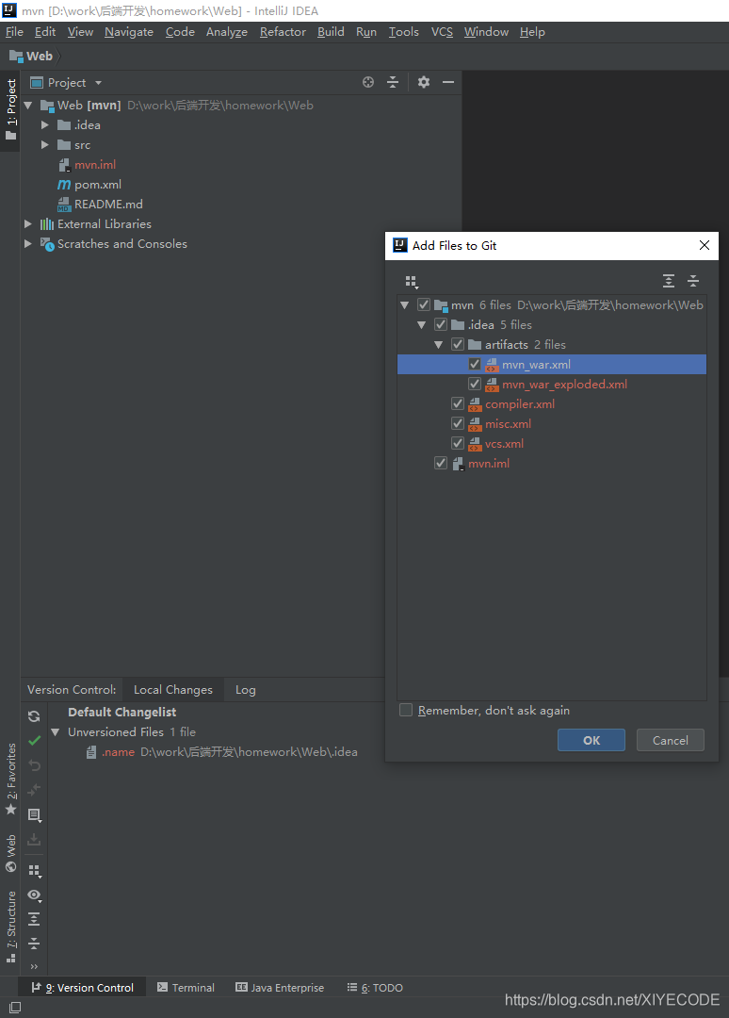Collapse the mvn node in dialog tree
This screenshot has height=1018, width=729.
click(x=405, y=304)
